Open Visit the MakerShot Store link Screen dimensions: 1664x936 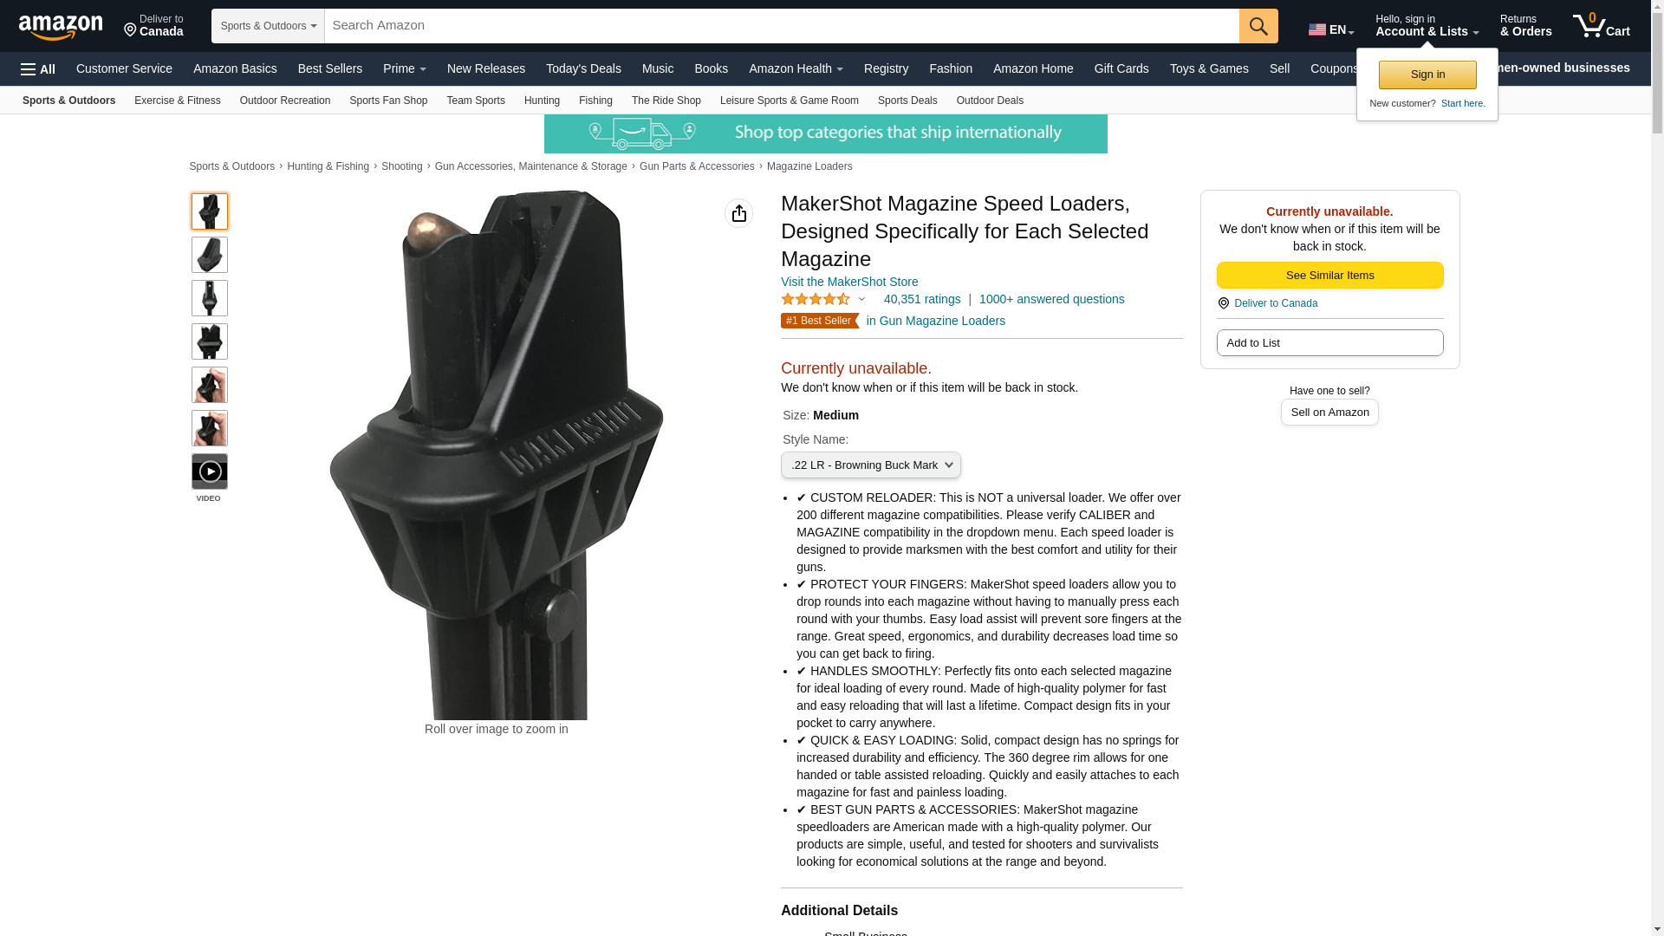(x=849, y=282)
